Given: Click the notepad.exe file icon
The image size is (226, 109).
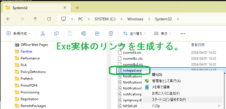Looking at the screenshot, I should click(120, 70).
